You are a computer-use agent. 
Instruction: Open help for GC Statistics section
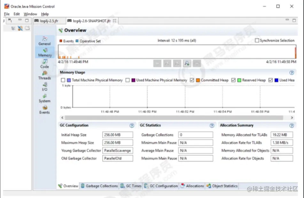tap(212, 126)
